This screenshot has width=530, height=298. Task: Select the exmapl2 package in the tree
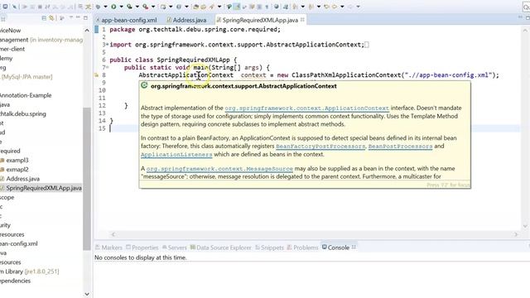(x=17, y=169)
